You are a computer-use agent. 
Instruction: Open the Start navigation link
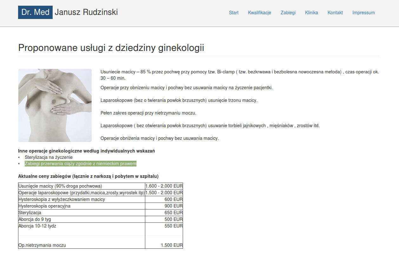pos(234,13)
